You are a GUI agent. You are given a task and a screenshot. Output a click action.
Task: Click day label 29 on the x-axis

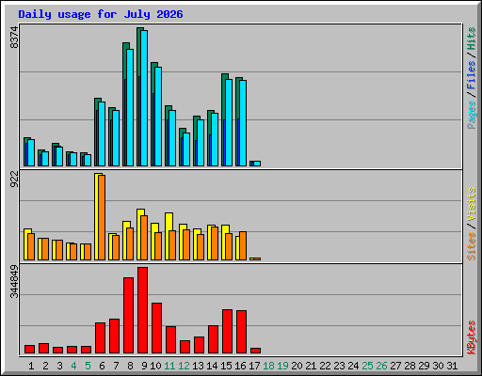point(424,366)
